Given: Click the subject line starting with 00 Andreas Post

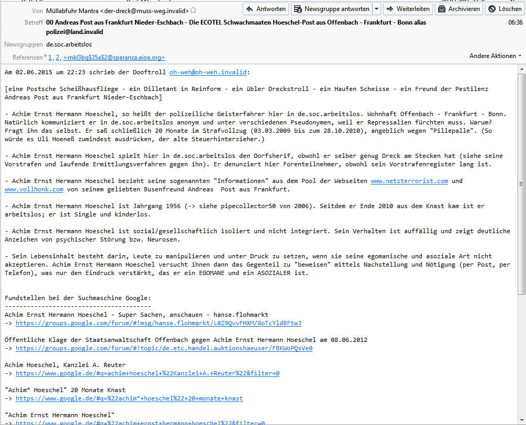Looking at the screenshot, I should click(x=236, y=27).
